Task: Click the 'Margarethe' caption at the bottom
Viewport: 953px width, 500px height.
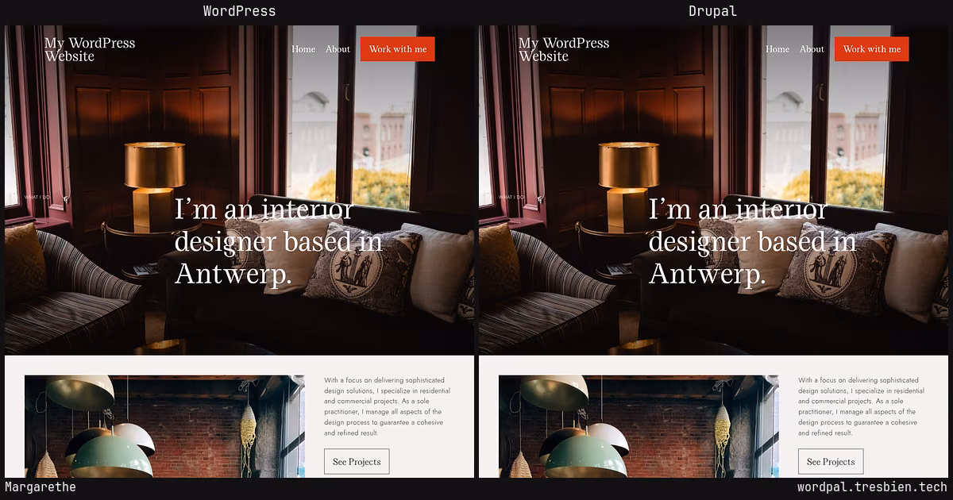Action: (x=41, y=487)
